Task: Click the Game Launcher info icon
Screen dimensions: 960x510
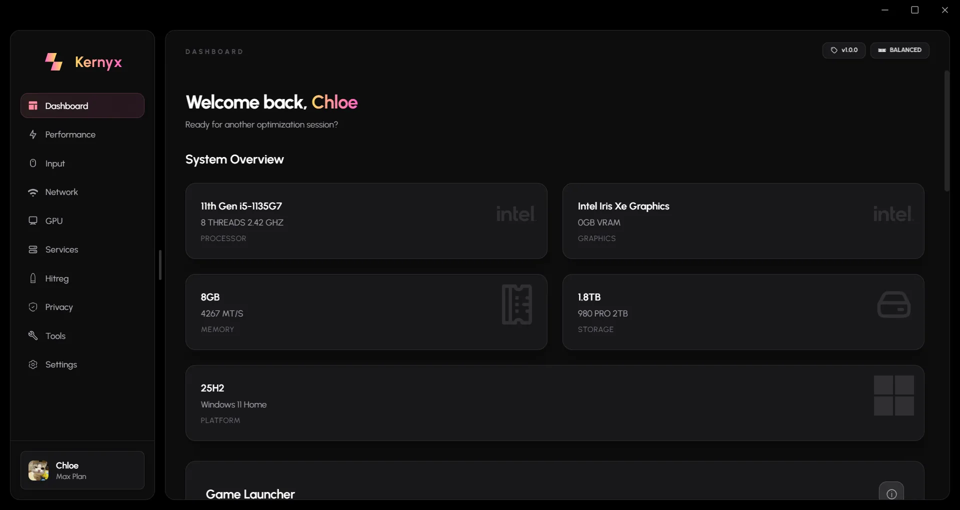Action: (x=891, y=494)
